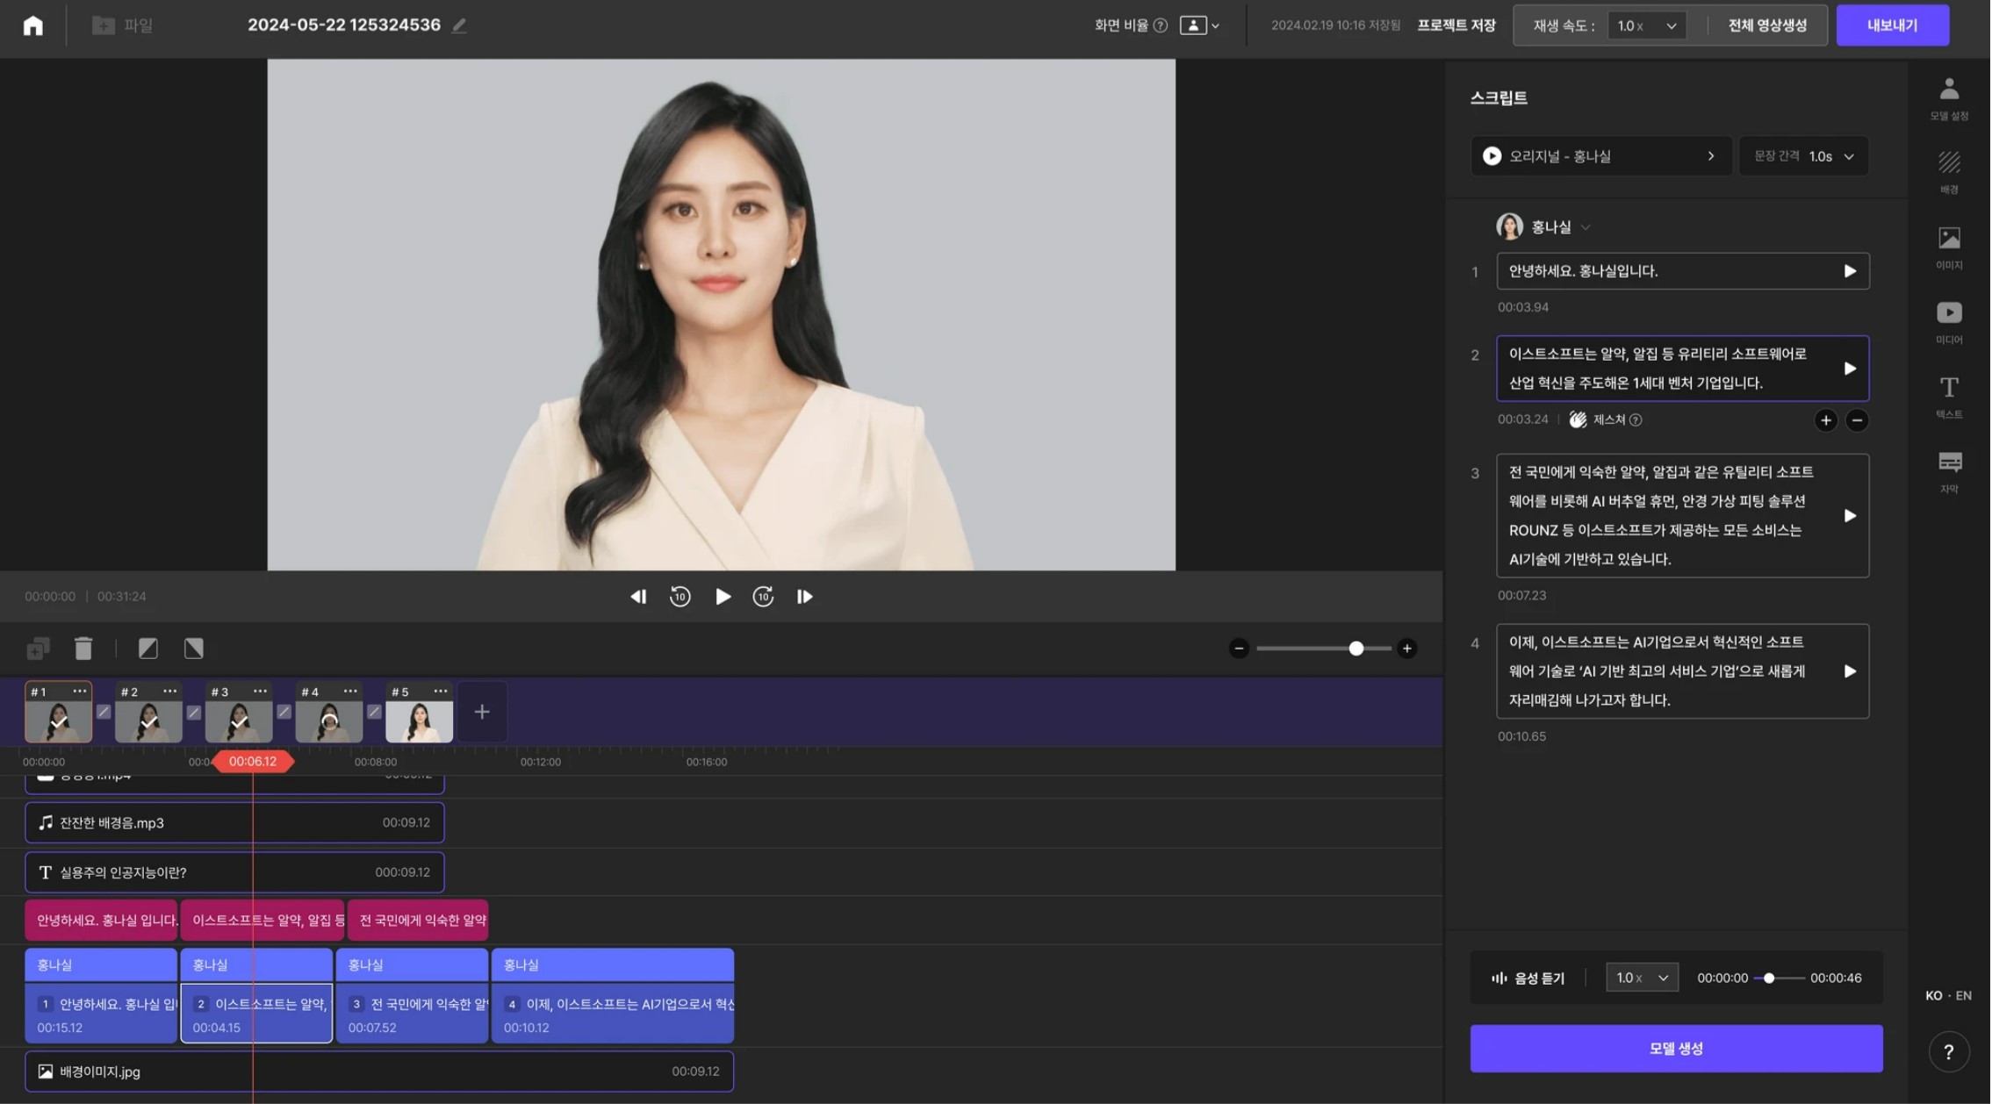1992x1104 pixels.
Task: Select the 텍스트 (text) tool icon
Action: coord(1949,389)
